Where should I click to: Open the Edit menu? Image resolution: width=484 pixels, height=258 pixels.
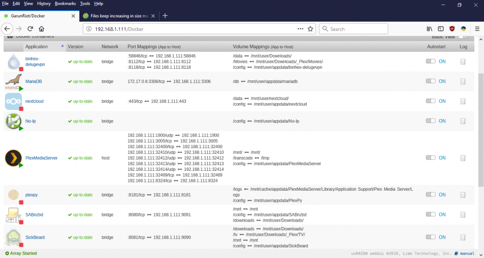16,4
